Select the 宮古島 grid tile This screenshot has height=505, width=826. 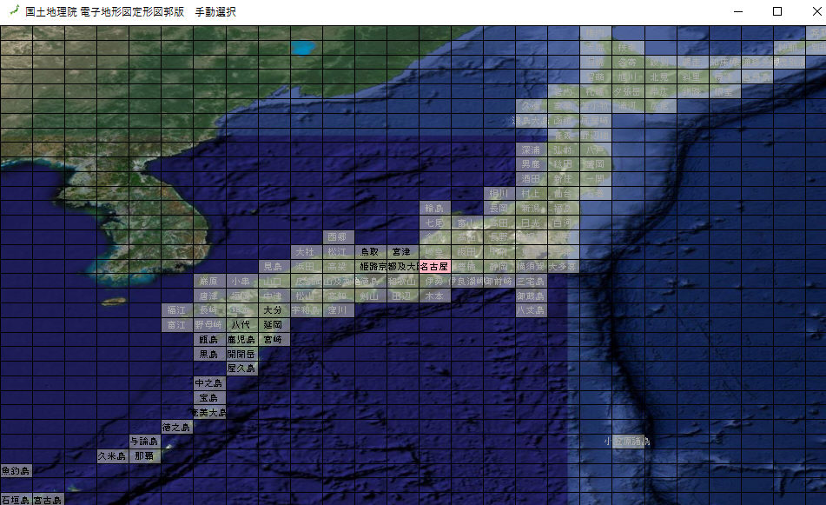tap(48, 500)
